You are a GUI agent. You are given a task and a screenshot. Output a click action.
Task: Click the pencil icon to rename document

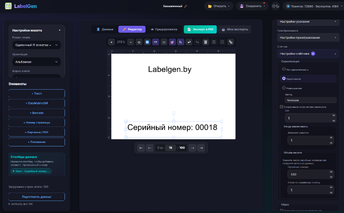[186, 6]
